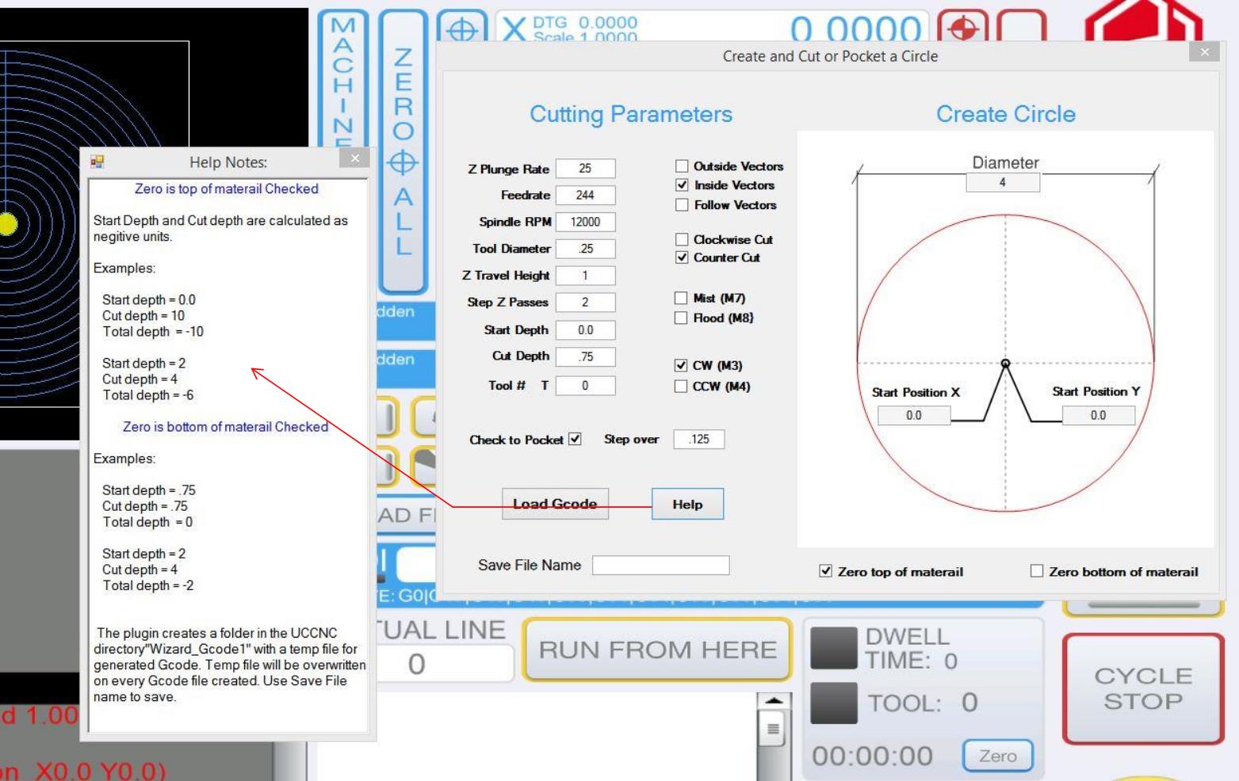Click the red target icon beside X readout

[x=963, y=28]
